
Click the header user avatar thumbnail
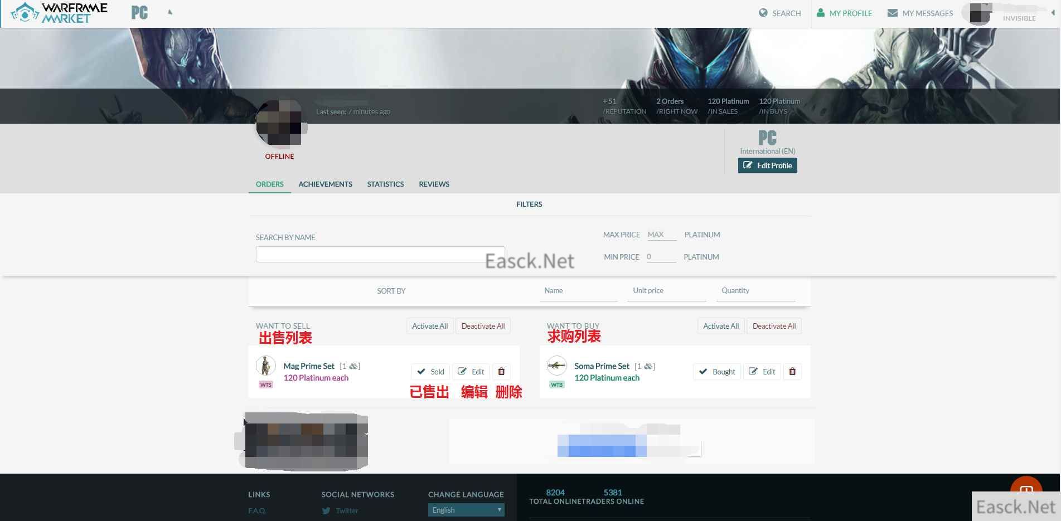pyautogui.click(x=980, y=13)
